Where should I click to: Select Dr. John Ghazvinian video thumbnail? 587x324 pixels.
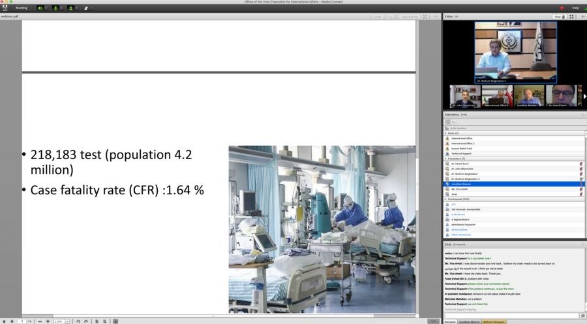(x=465, y=96)
